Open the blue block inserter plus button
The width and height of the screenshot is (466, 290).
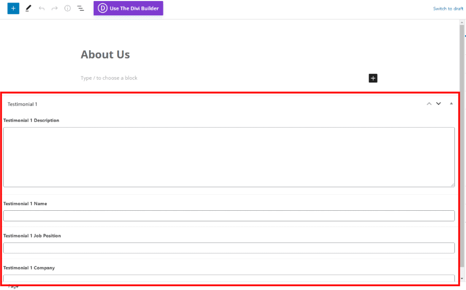click(13, 8)
